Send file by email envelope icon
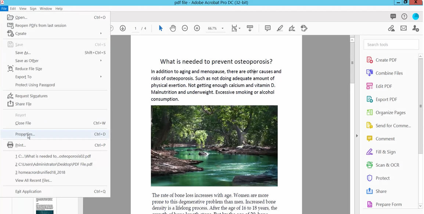 click(403, 28)
